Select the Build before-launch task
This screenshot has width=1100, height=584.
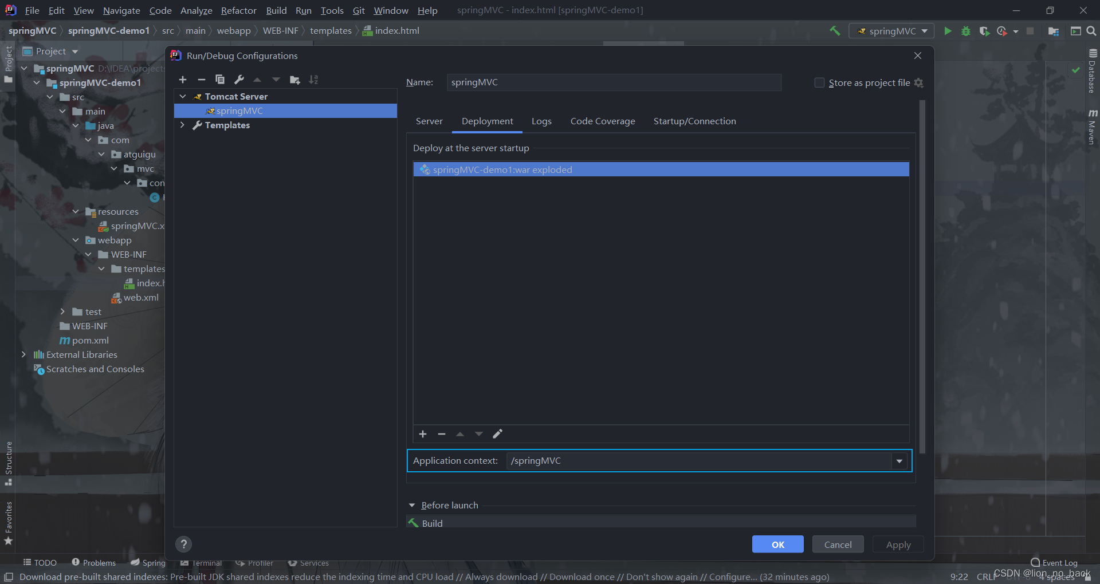click(661, 523)
